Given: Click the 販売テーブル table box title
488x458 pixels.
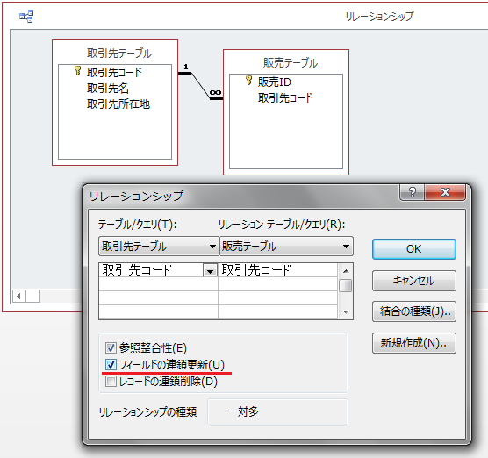Looking at the screenshot, I should point(290,62).
